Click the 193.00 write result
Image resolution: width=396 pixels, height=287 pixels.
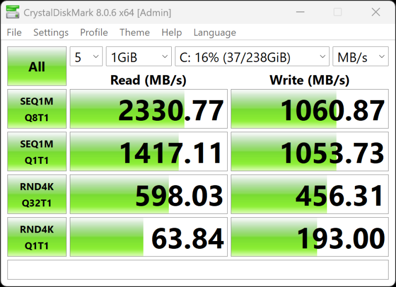(310, 237)
